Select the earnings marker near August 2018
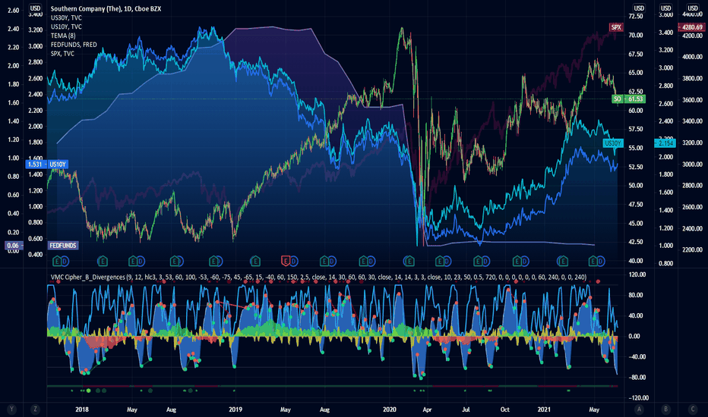This screenshot has width=708, height=417. click(174, 261)
